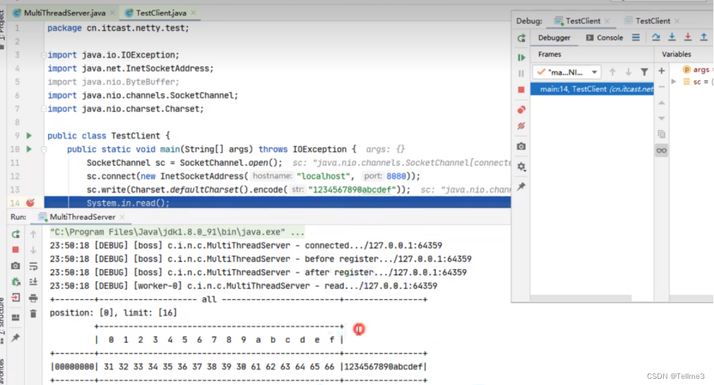Viewport: 714px width, 385px height.
Task: Stop the MultiThreadServer run with red square
Action: pyautogui.click(x=16, y=249)
